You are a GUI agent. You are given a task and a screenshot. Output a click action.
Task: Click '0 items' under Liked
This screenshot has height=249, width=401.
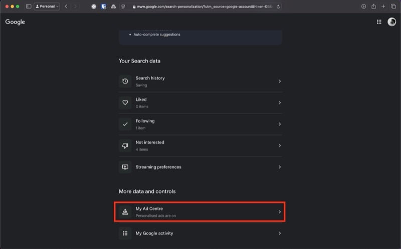142,106
